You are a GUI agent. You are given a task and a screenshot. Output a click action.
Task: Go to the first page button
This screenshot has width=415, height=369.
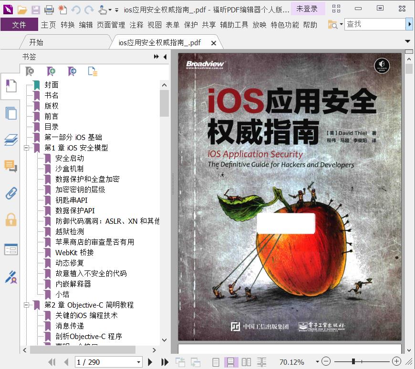[52, 362]
